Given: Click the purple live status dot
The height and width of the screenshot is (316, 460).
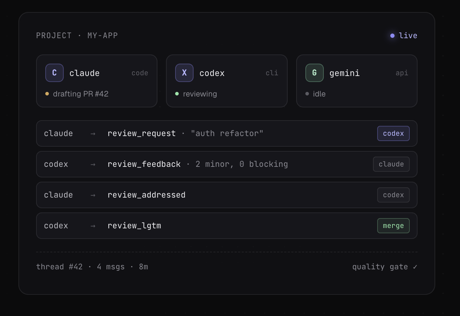Looking at the screenshot, I should click(x=392, y=36).
